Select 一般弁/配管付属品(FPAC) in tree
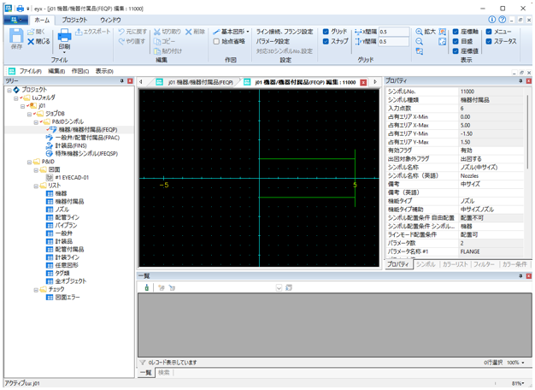 pyautogui.click(x=87, y=138)
